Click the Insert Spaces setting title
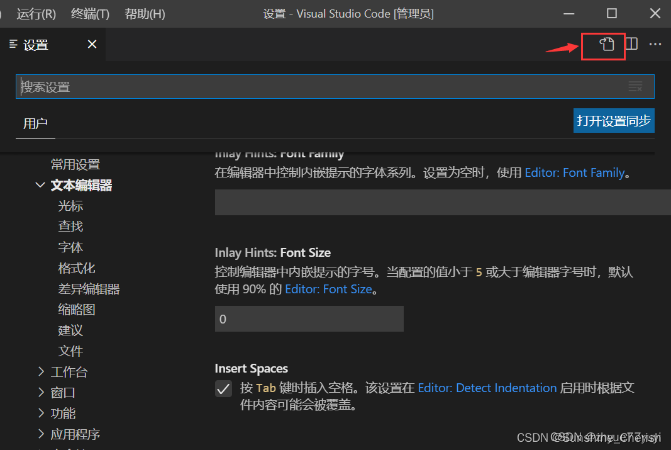The width and height of the screenshot is (671, 450). pyautogui.click(x=251, y=369)
